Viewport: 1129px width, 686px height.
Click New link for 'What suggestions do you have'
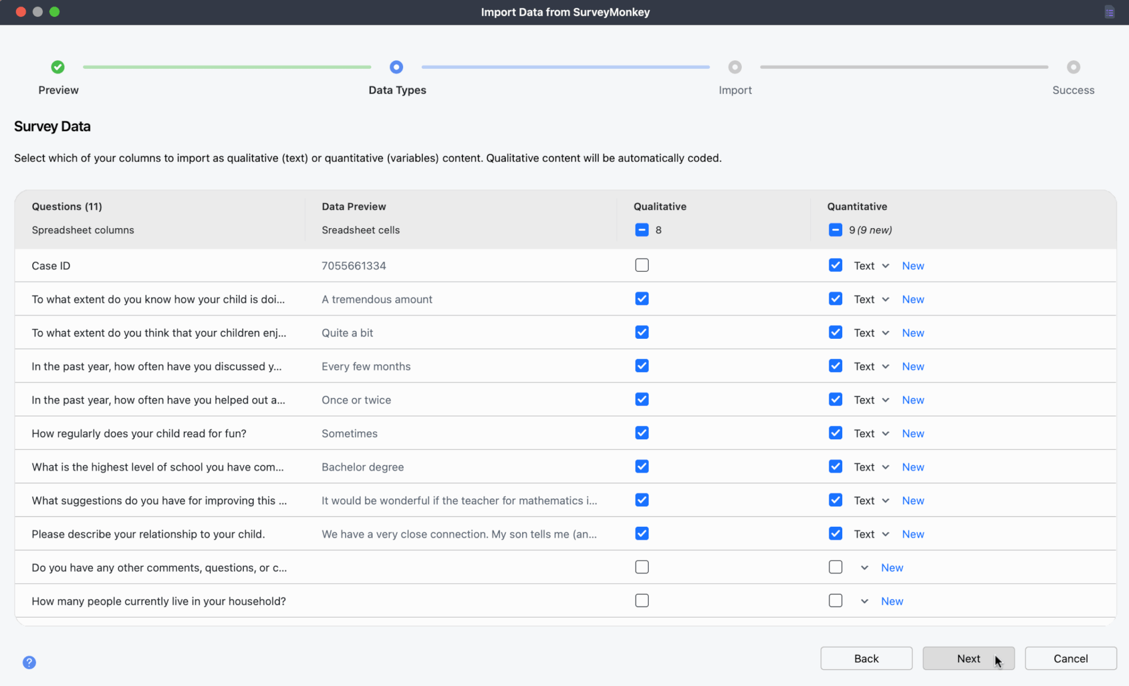[x=913, y=501]
